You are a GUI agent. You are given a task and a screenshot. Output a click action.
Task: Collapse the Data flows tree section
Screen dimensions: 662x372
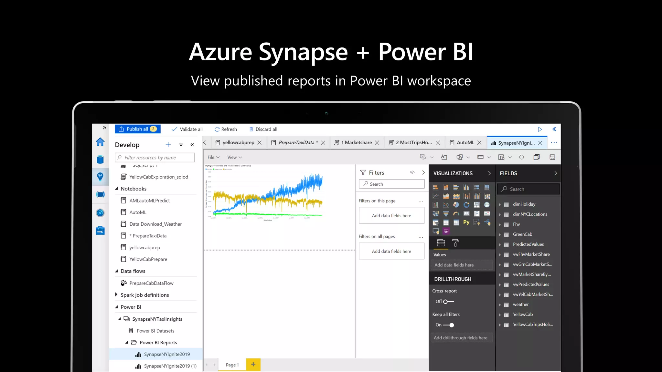point(117,271)
